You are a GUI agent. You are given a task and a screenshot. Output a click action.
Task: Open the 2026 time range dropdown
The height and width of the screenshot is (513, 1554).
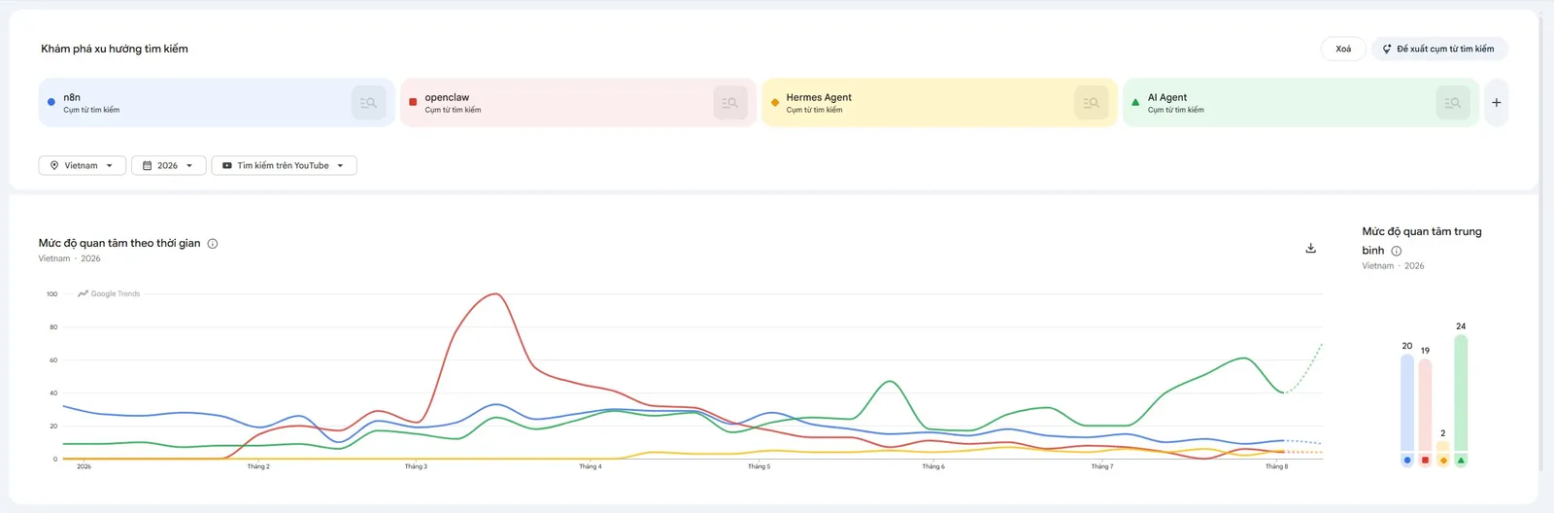pyautogui.click(x=169, y=165)
